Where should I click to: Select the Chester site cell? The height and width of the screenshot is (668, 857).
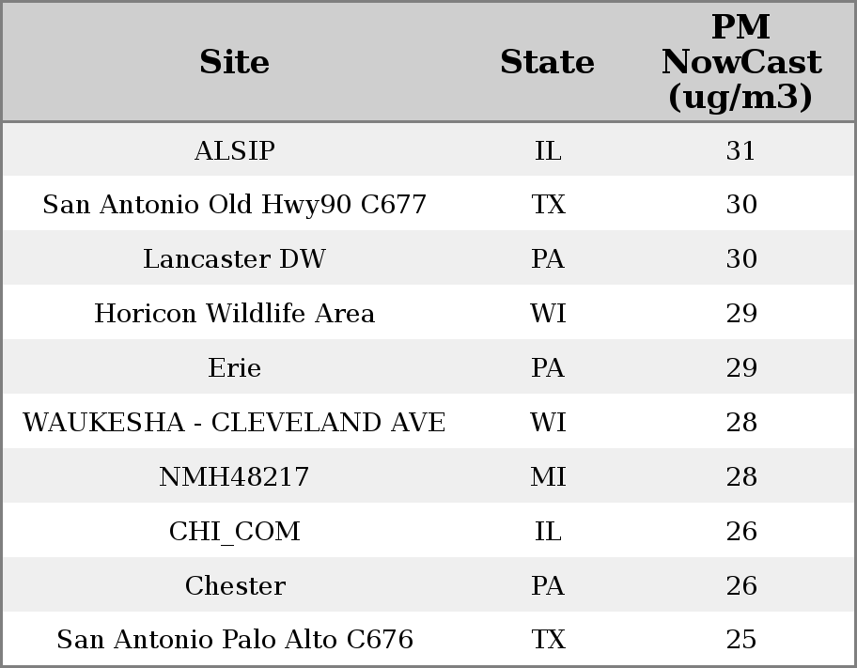tap(234, 586)
